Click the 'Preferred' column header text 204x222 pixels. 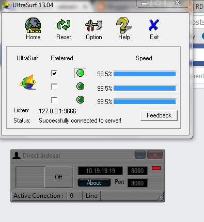click(x=62, y=58)
